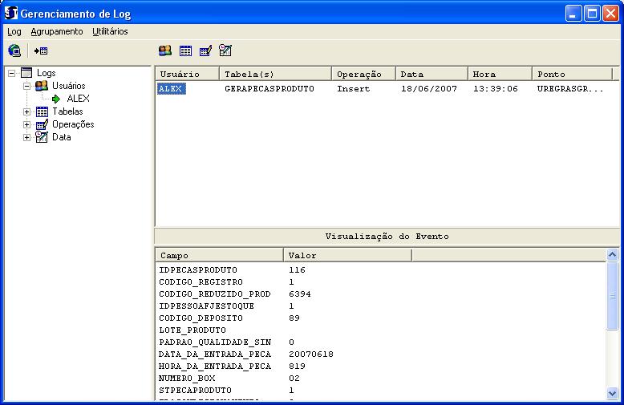Click the globe computer toolbar icon
This screenshot has height=405, width=624.
14,51
